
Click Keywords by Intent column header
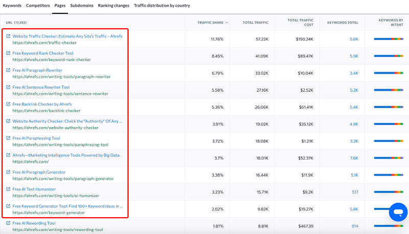(x=391, y=23)
